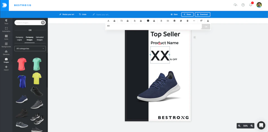
Task: Open more options ellipsis in toolbar
Action: [x=194, y=21]
